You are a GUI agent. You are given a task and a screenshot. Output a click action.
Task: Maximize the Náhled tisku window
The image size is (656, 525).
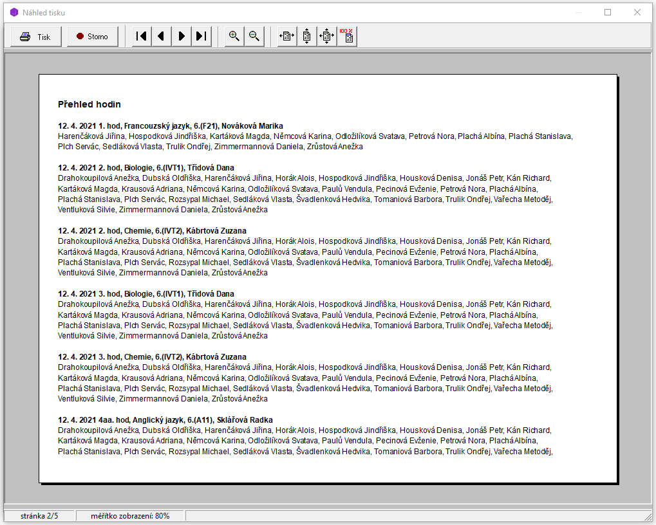click(608, 12)
